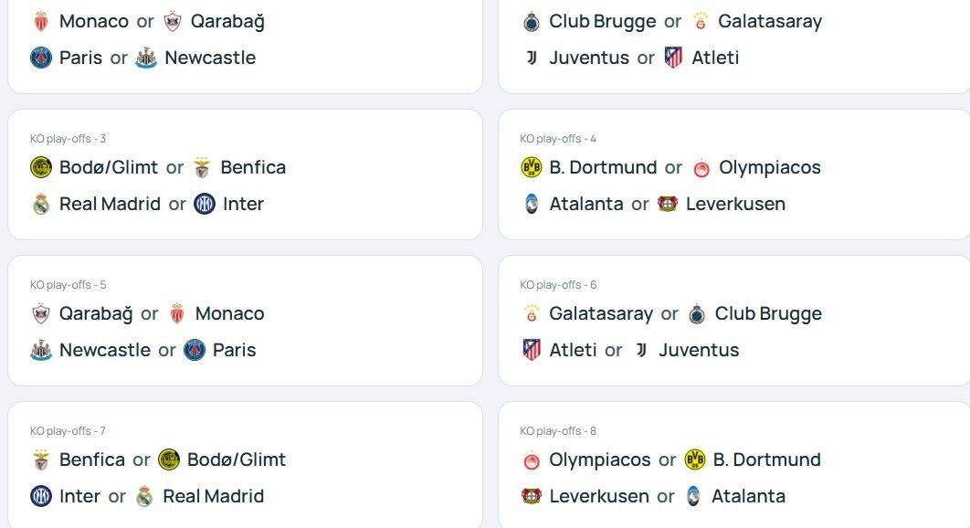Click Inter crest in KO play-offs 3 card
970x528 pixels.
(x=205, y=204)
